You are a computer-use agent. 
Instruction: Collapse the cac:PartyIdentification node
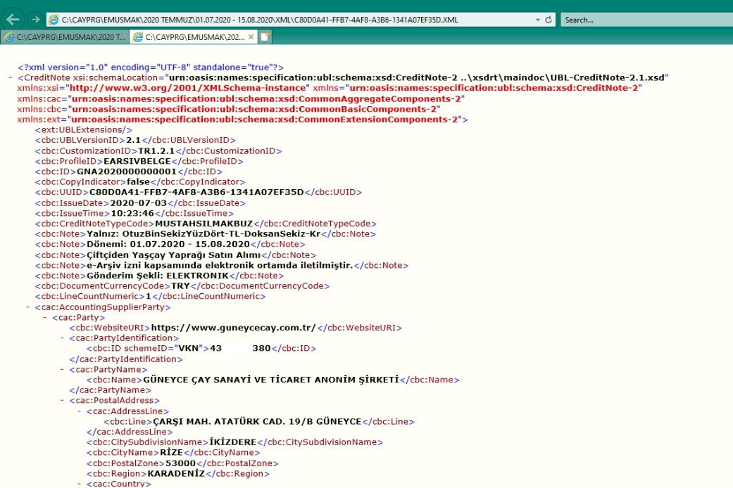point(62,338)
